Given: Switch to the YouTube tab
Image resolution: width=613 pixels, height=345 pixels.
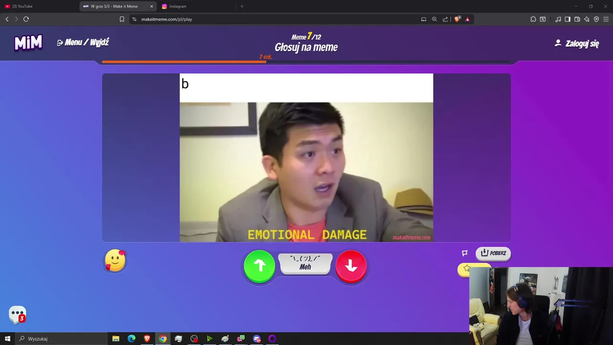Looking at the screenshot, I should 38,6.
